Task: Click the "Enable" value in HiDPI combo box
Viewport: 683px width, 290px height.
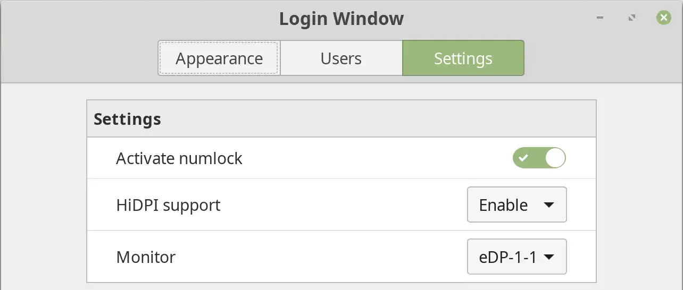Action: click(x=503, y=205)
